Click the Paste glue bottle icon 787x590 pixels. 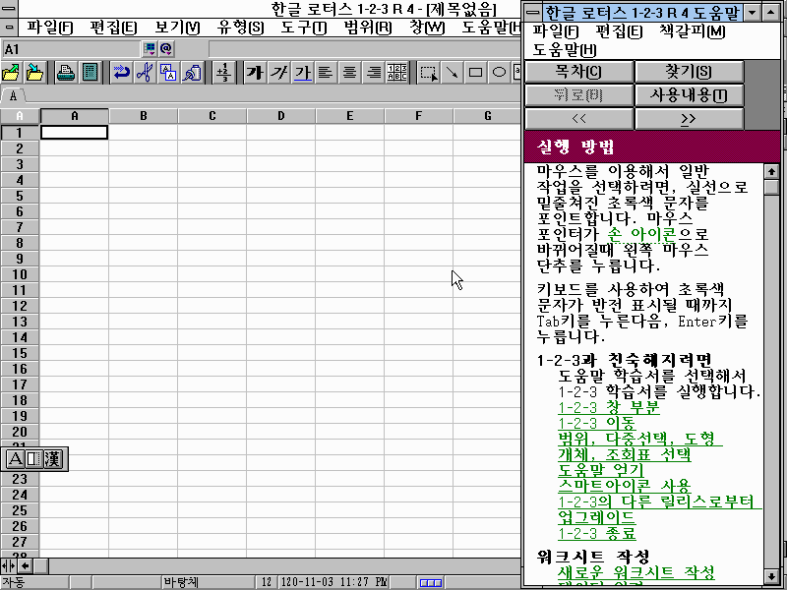click(x=192, y=73)
